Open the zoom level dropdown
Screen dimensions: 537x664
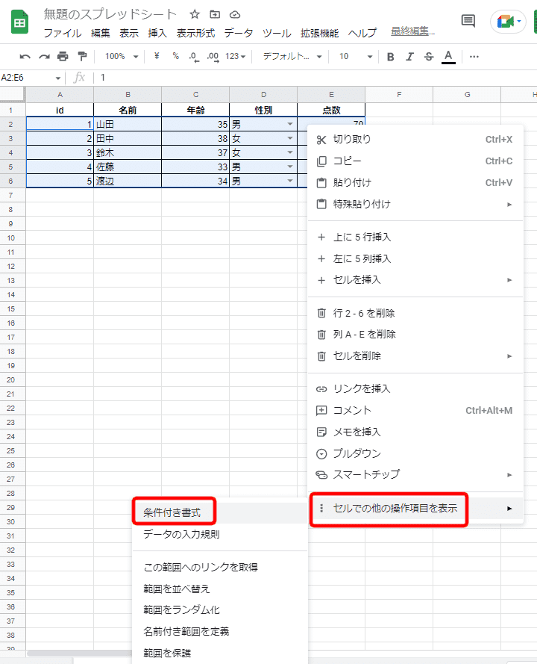[122, 56]
